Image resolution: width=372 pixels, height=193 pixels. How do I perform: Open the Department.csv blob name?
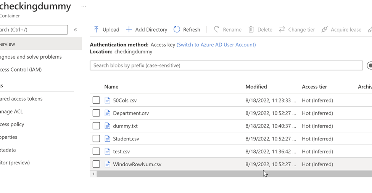[131, 113]
